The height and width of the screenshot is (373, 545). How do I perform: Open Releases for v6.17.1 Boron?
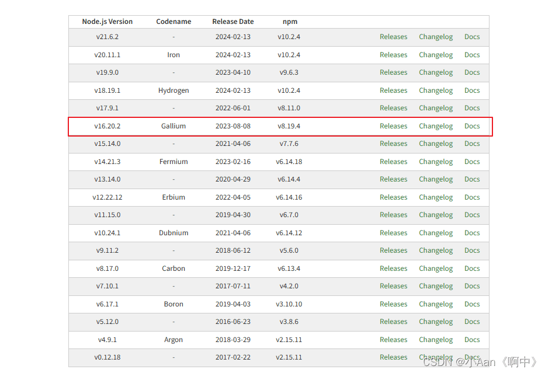coord(393,304)
